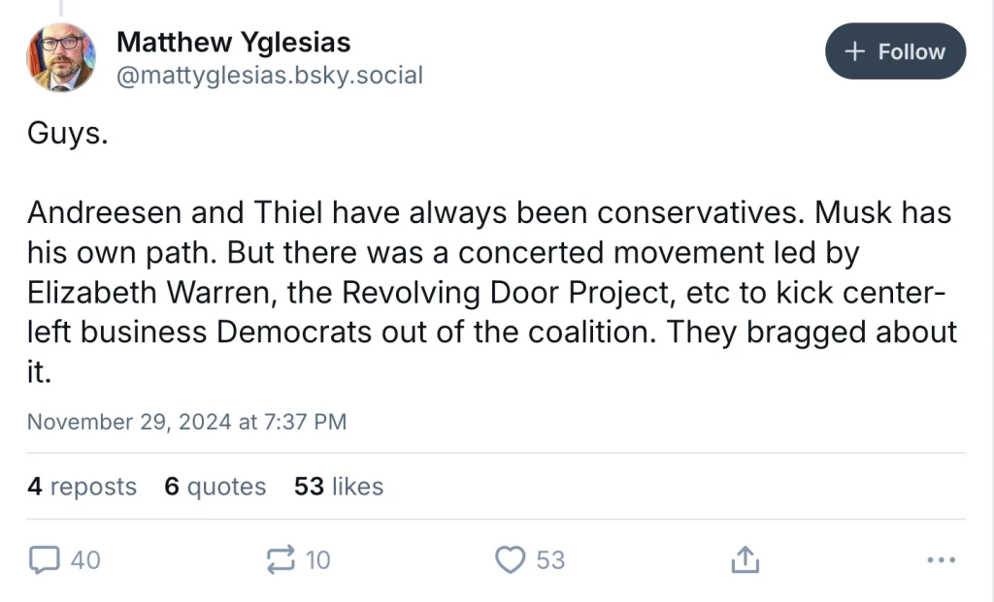Open the @mattyglesias.bsky.social handle

(270, 76)
